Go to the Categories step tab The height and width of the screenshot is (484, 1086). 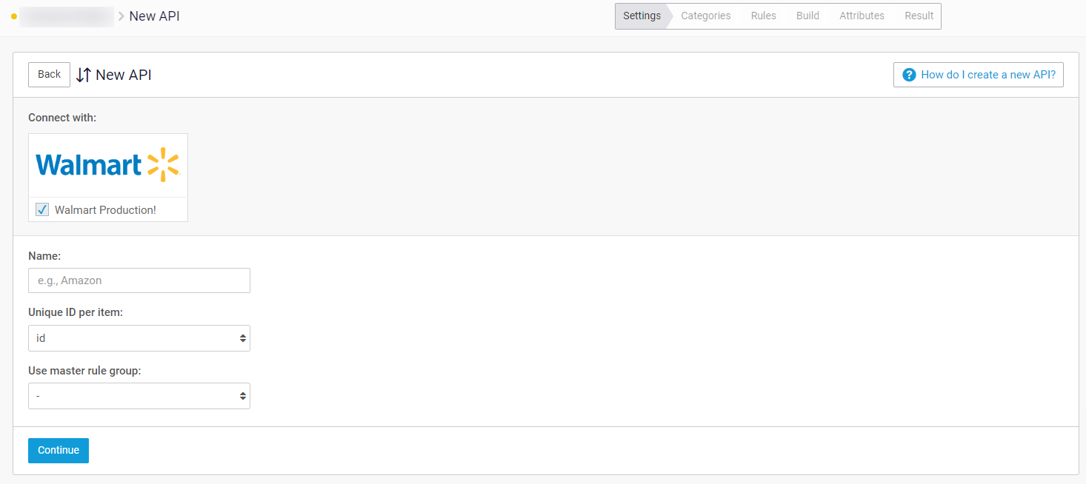pyautogui.click(x=706, y=16)
